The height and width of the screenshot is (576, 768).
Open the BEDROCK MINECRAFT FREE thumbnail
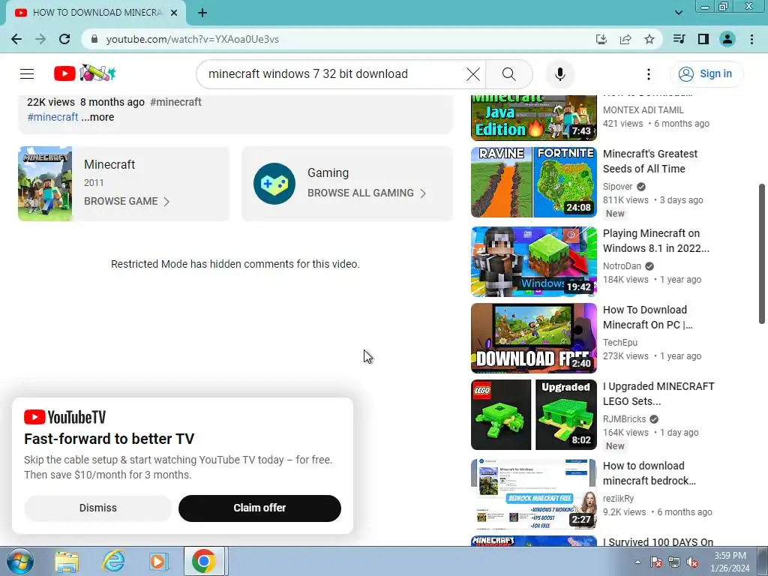pyautogui.click(x=534, y=494)
